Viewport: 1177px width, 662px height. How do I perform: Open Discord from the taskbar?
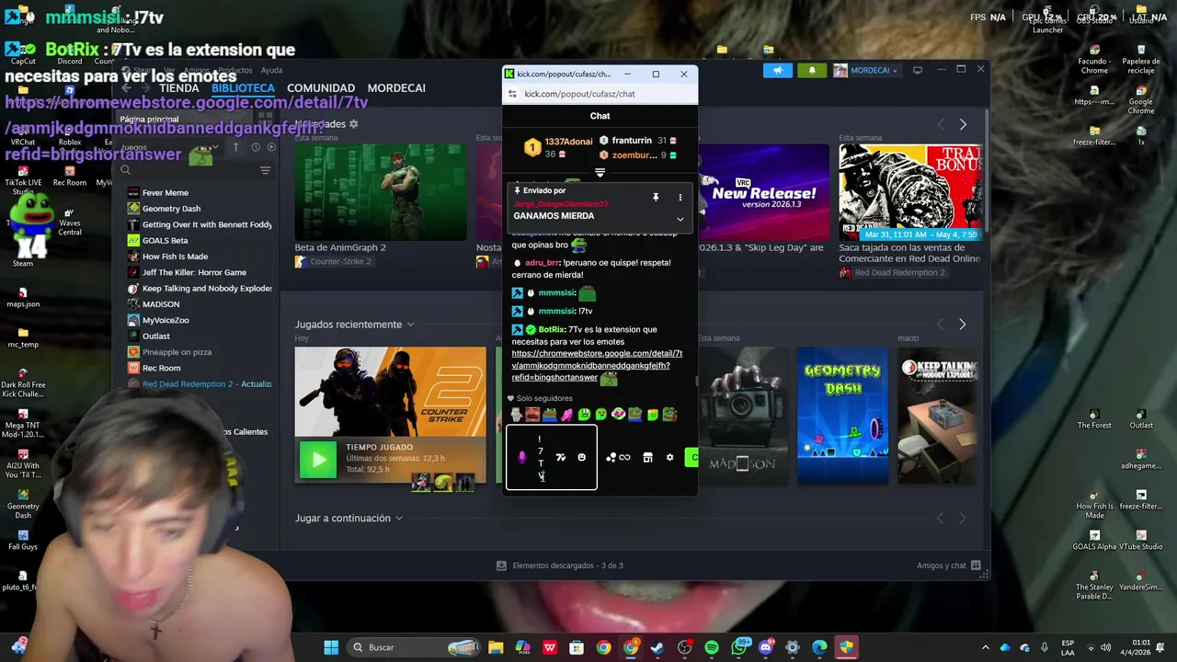point(766,647)
